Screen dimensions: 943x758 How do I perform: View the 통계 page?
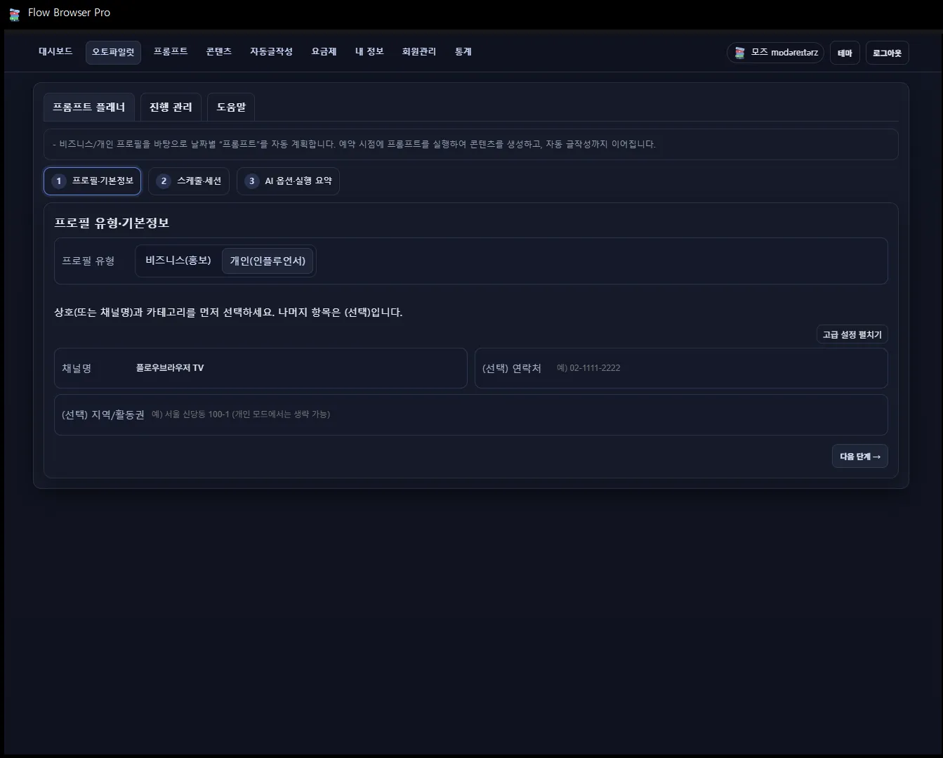(463, 51)
